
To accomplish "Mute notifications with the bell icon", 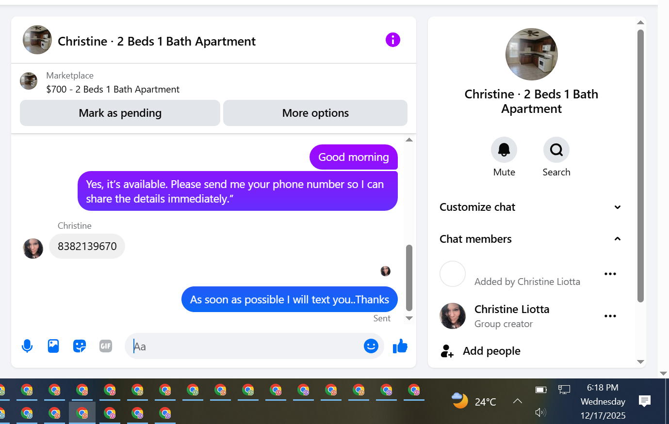I will 504,150.
